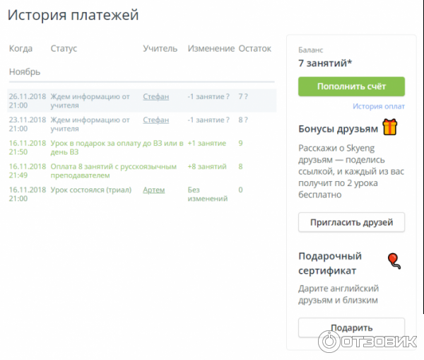Click the Пригласить друзей button
The width and height of the screenshot is (424, 360).
point(351,222)
